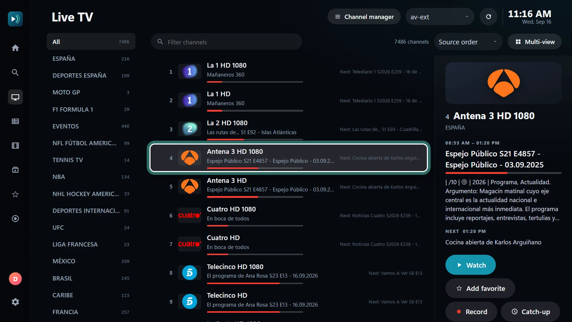Open the Movies film icon in sidebar
Image resolution: width=572 pixels, height=322 pixels.
click(x=15, y=146)
